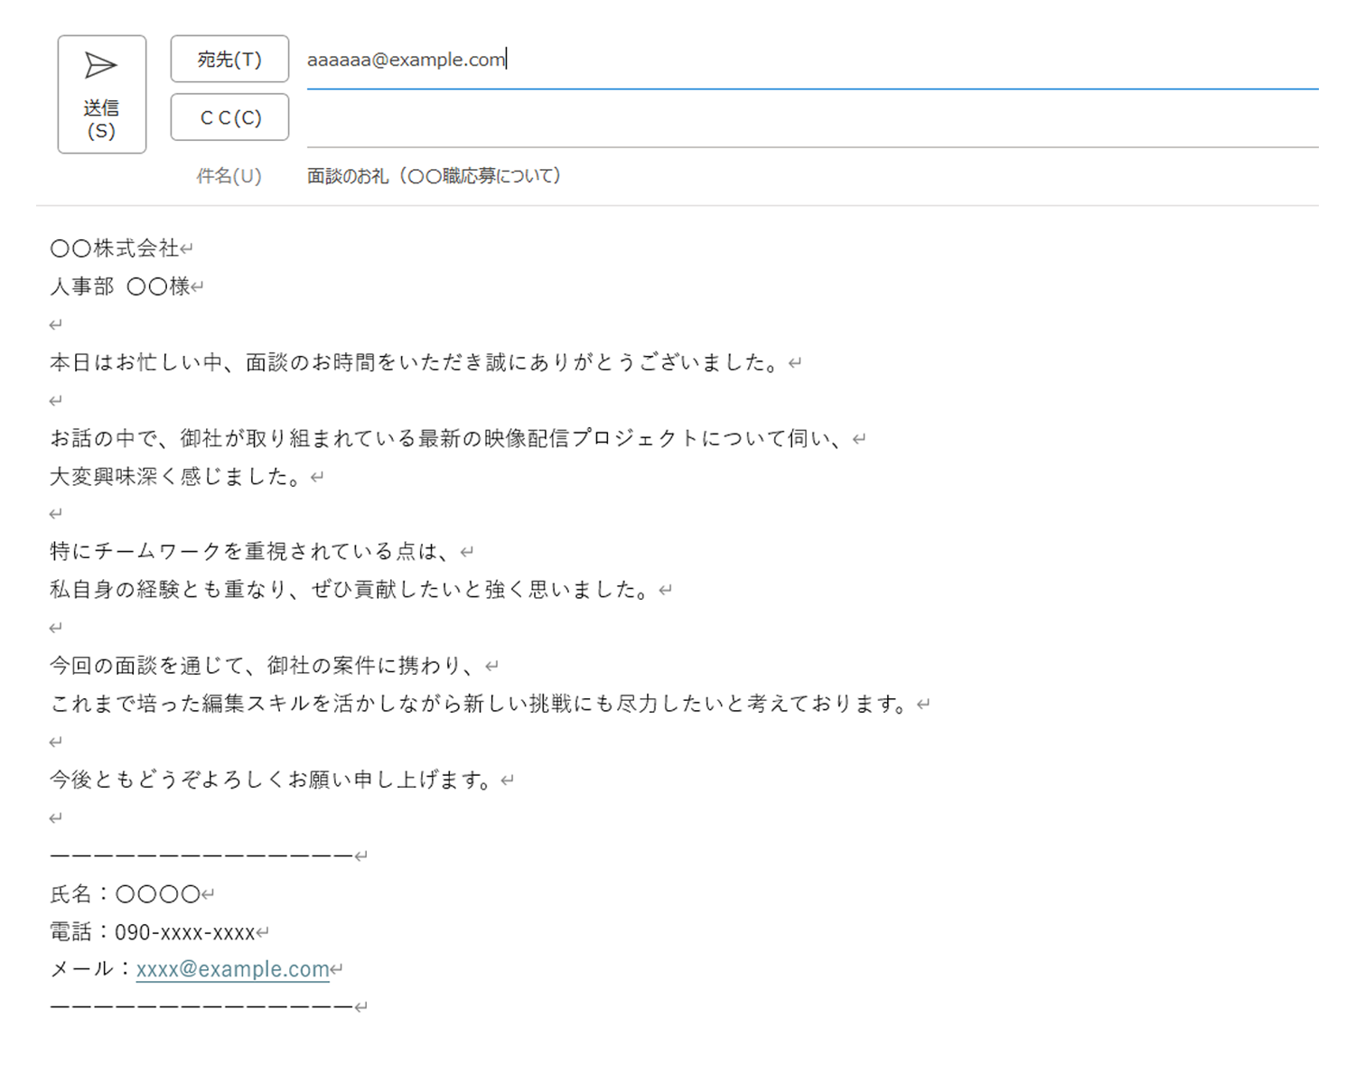1355x1084 pixels.
Task: Select the 氏名：〇〇〇〇 signature line
Action: pos(126,893)
